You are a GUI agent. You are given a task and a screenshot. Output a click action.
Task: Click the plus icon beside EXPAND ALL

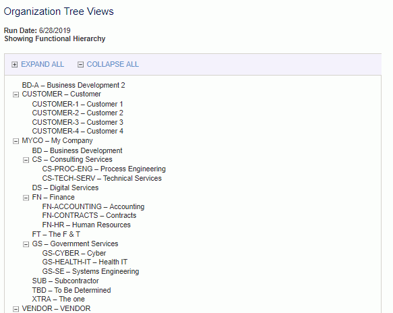pyautogui.click(x=15, y=65)
